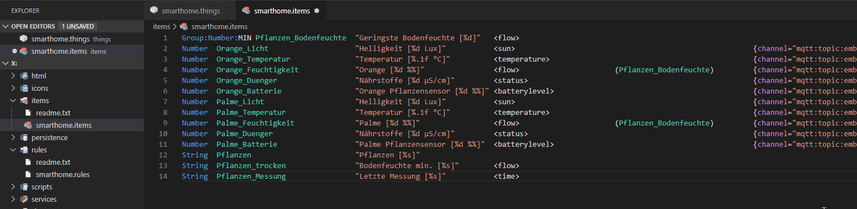The width and height of the screenshot is (857, 209).
Task: Click Palme_Temperatur item name
Action: pos(251,113)
